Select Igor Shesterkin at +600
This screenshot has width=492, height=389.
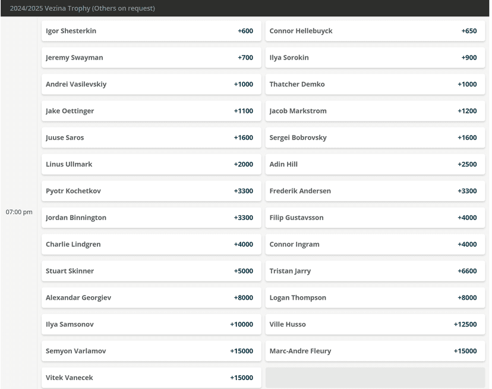(x=152, y=31)
